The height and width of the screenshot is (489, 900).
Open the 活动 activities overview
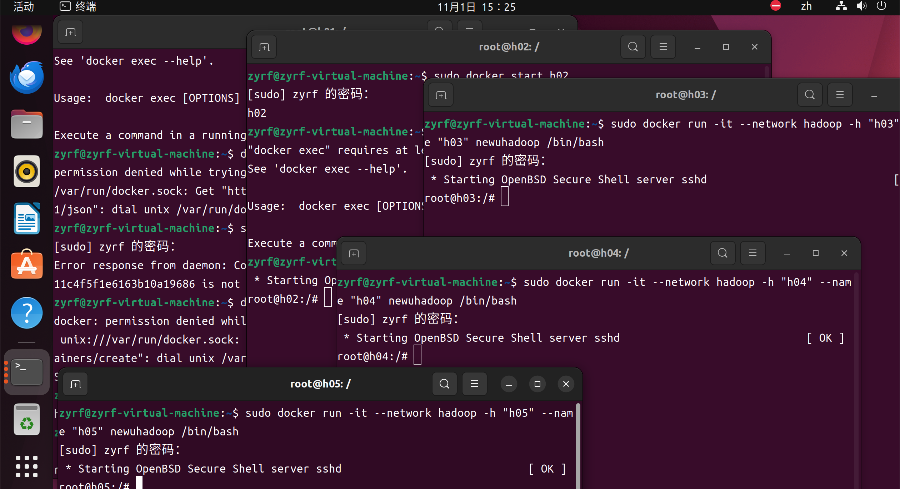(x=24, y=6)
